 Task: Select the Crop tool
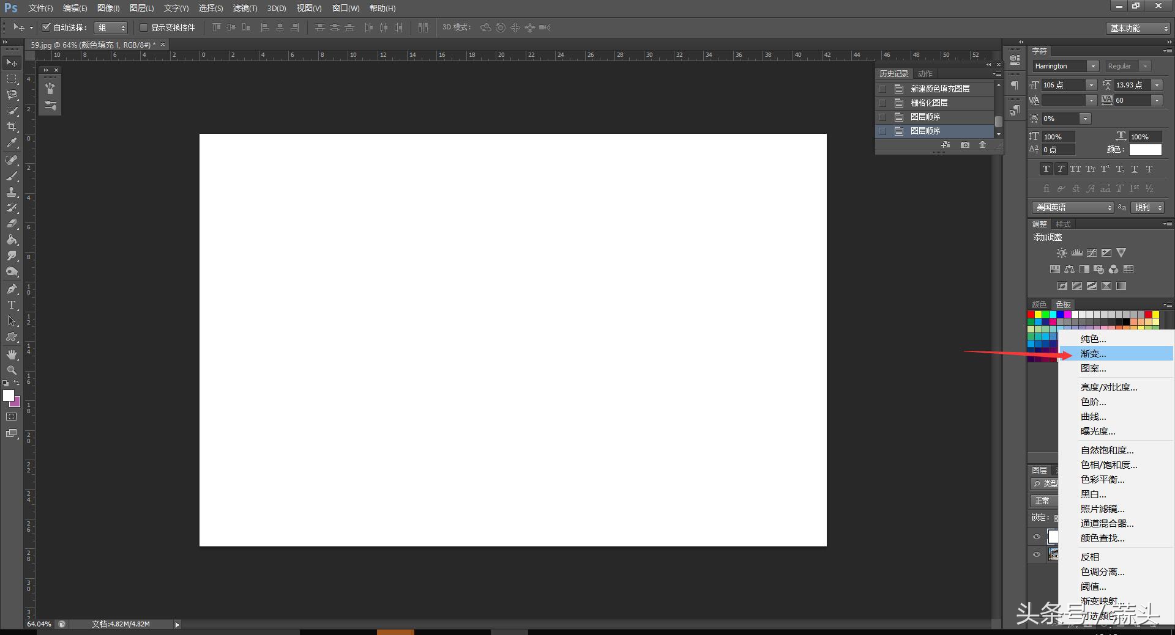tap(11, 127)
